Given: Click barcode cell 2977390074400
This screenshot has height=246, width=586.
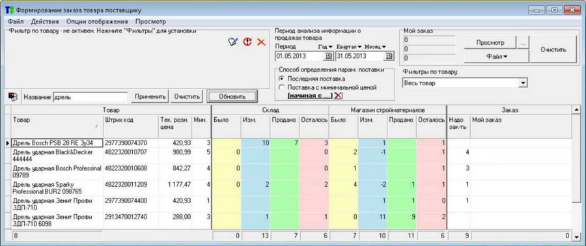Looking at the screenshot, I should click(x=130, y=204).
